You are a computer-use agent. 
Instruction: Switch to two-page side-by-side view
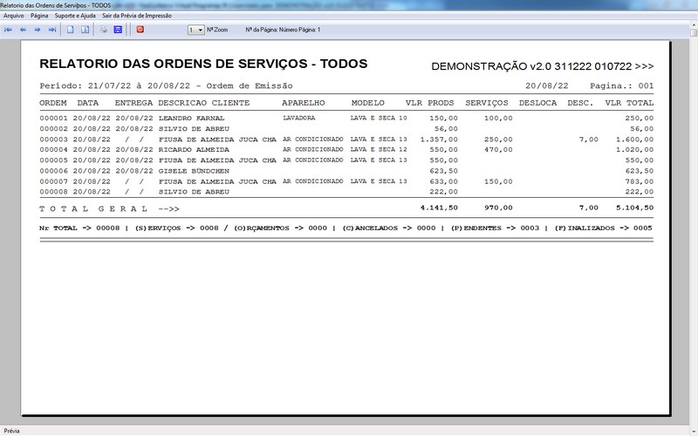click(85, 30)
